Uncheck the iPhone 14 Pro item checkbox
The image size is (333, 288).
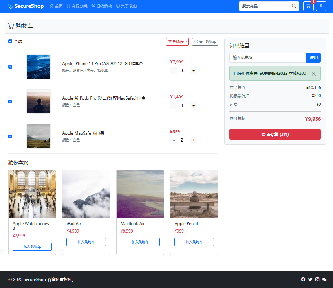(x=10, y=67)
